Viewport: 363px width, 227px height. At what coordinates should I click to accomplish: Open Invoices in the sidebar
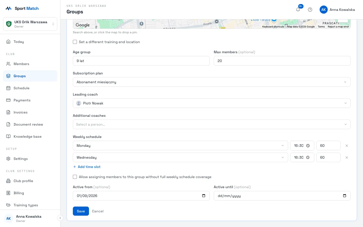(x=30, y=112)
